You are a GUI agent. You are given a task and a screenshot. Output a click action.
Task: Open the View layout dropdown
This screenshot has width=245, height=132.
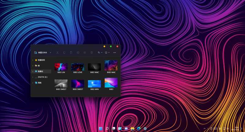107,53
